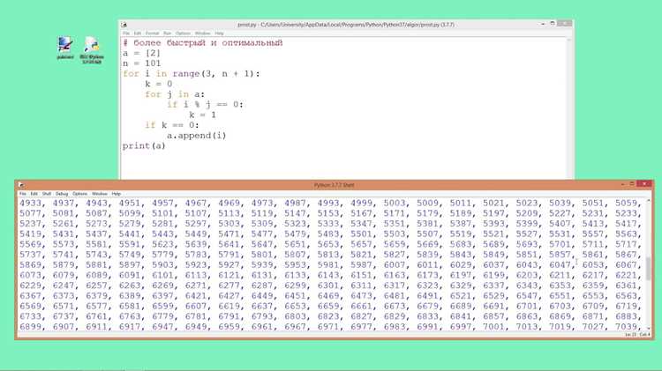Viewport: 662px width, 371px height.
Task: Close the Python Shell window
Action: (x=643, y=184)
